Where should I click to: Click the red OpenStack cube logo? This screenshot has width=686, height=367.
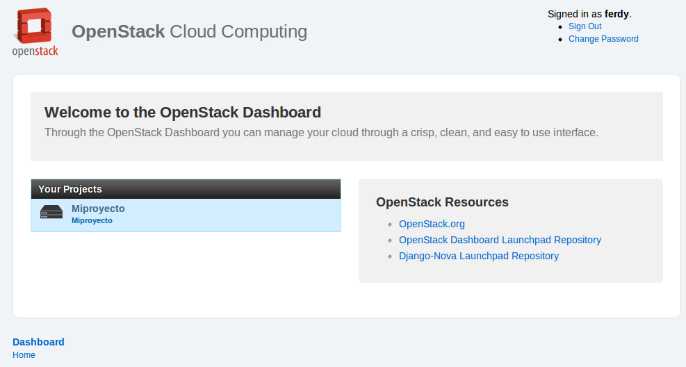tap(35, 26)
